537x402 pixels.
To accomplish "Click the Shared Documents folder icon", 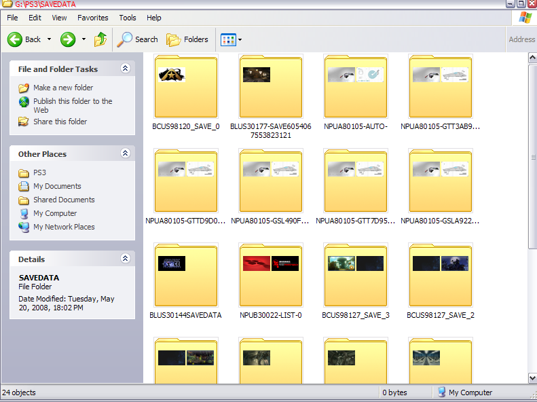I will [x=24, y=200].
